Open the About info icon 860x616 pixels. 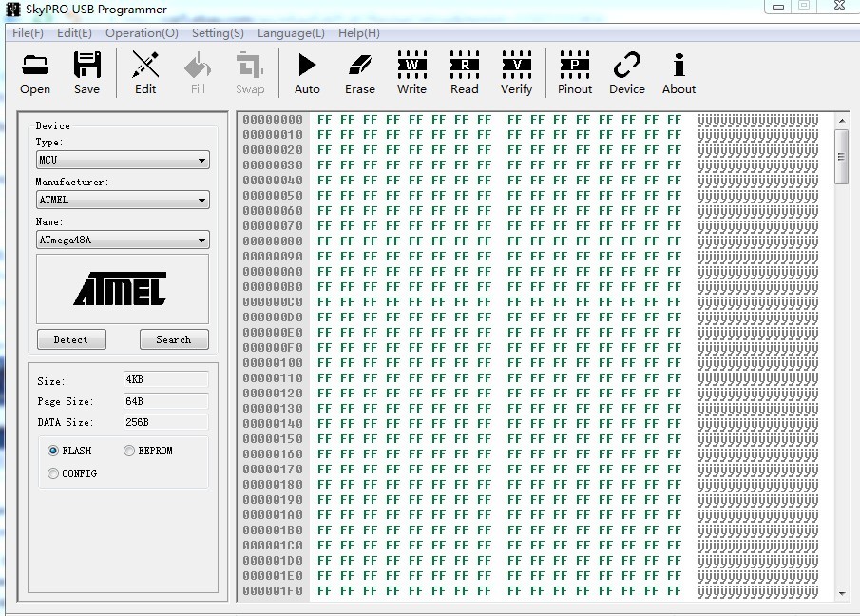click(678, 73)
